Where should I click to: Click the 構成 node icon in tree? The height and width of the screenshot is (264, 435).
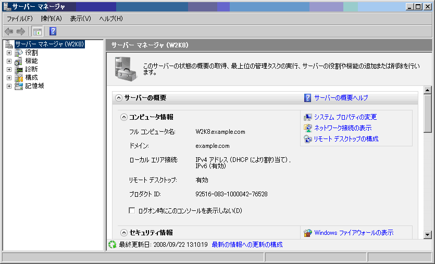tap(19, 78)
